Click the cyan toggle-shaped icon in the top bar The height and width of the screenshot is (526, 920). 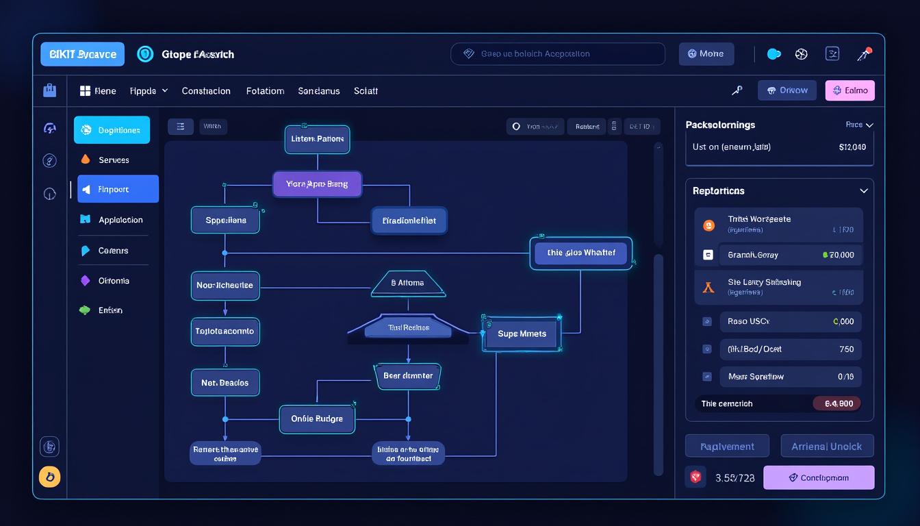774,54
